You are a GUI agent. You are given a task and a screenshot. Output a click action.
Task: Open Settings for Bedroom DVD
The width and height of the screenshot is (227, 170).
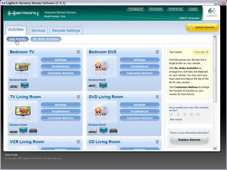pyautogui.click(x=140, y=60)
